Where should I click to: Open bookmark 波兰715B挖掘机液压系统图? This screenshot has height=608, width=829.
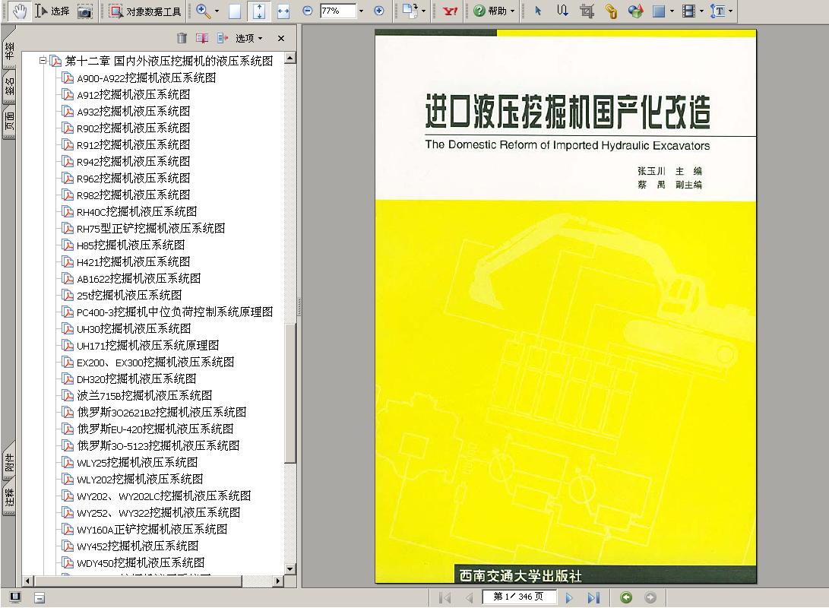click(x=144, y=395)
